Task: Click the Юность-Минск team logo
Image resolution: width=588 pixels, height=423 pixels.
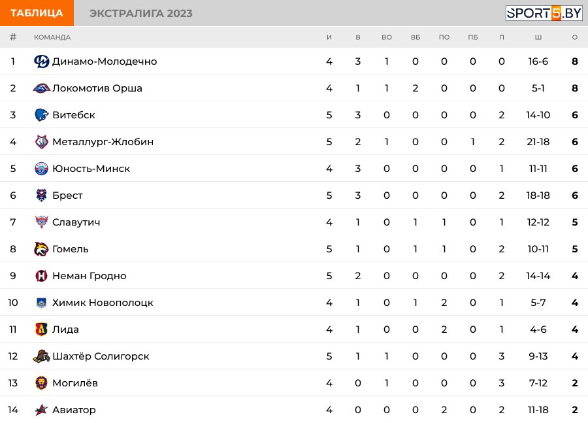Action: point(41,169)
